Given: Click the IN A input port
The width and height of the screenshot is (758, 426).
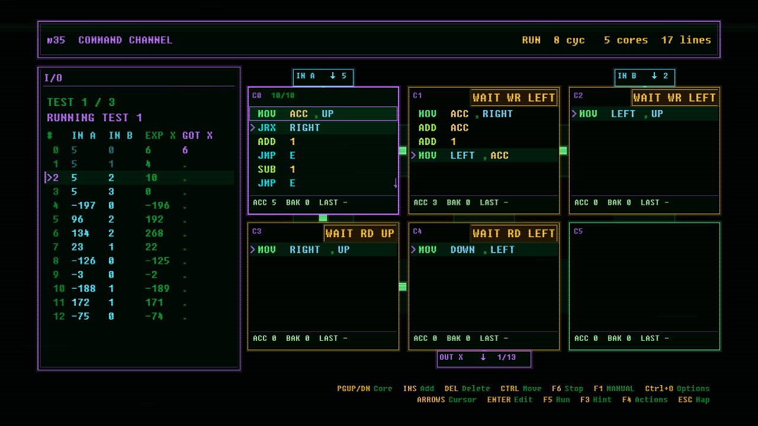Looking at the screenshot, I should (x=323, y=77).
